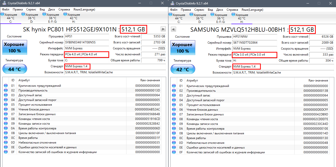Click temperature 44 °C button in left window
The height and width of the screenshot is (167, 336).
(14, 69)
